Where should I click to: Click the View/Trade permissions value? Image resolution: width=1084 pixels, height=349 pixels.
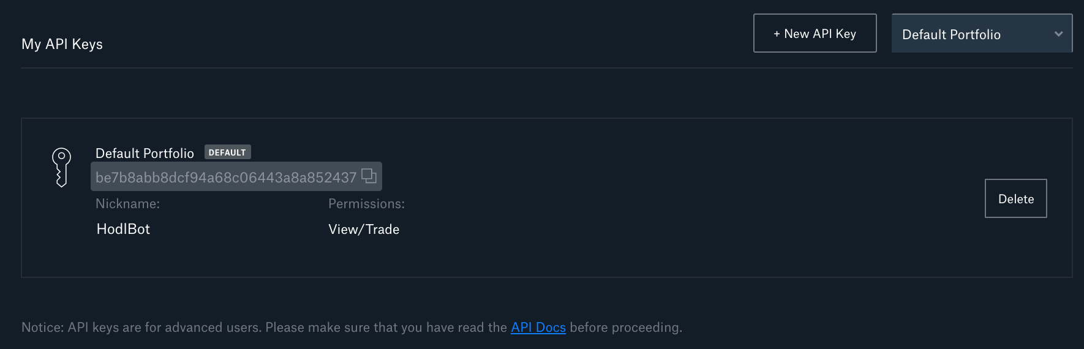(364, 230)
